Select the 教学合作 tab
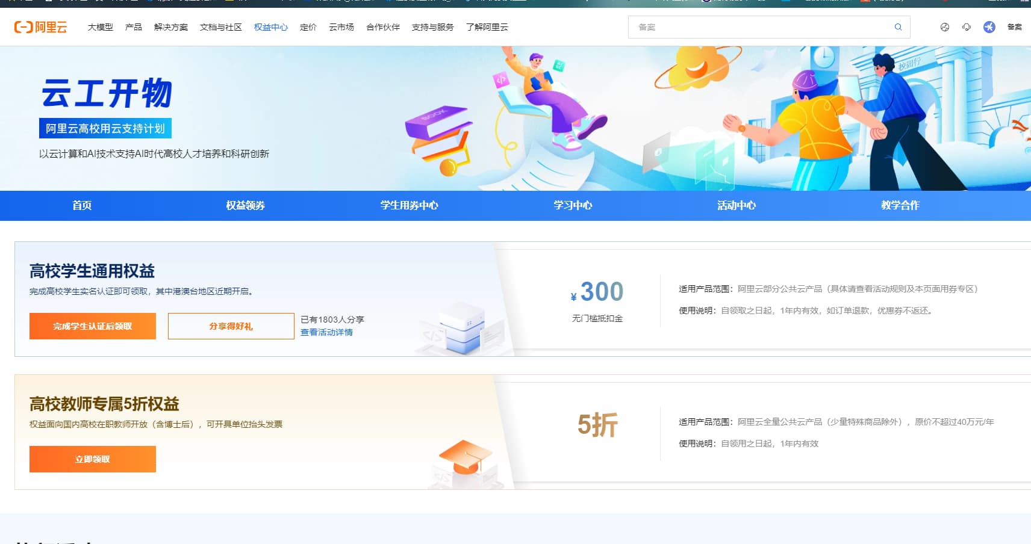 coord(900,205)
